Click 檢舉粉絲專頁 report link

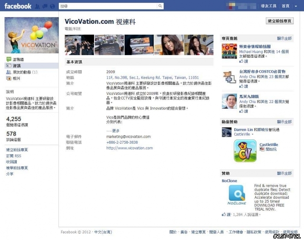[x=17, y=168]
